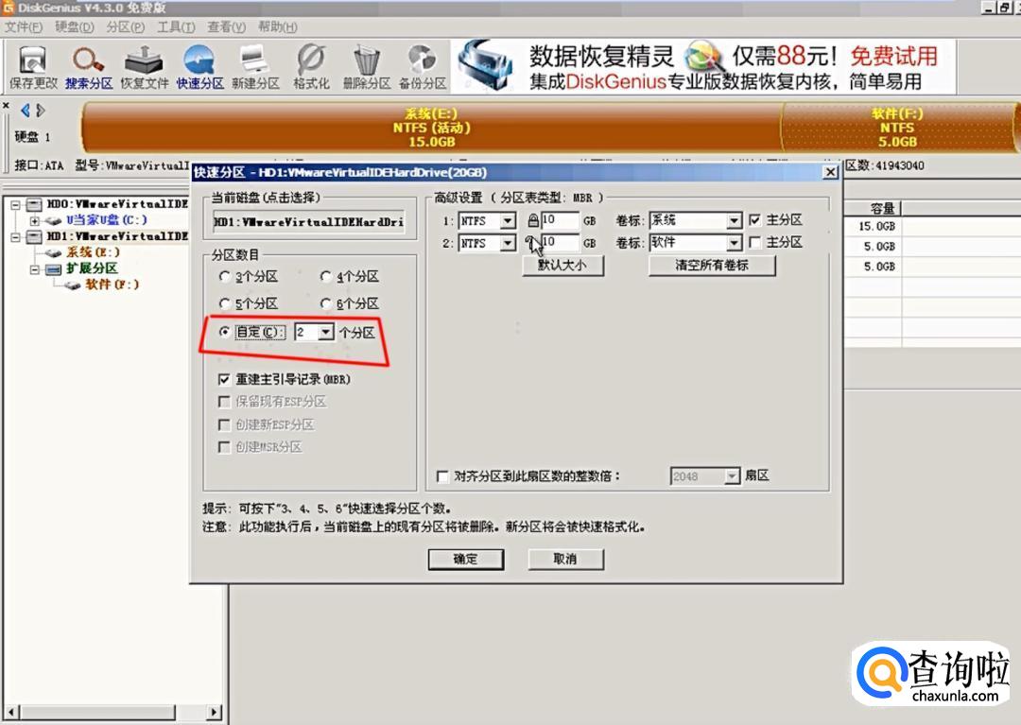Click the 清空所有卷标 button
1021x725 pixels.
tap(712, 266)
